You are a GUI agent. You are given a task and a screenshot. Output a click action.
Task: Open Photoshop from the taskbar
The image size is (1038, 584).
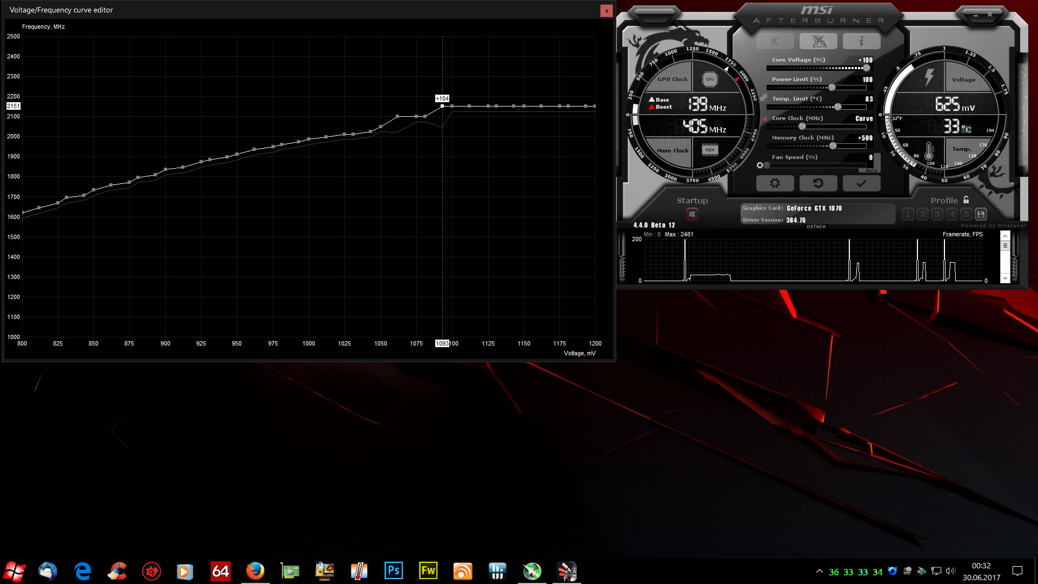tap(394, 571)
